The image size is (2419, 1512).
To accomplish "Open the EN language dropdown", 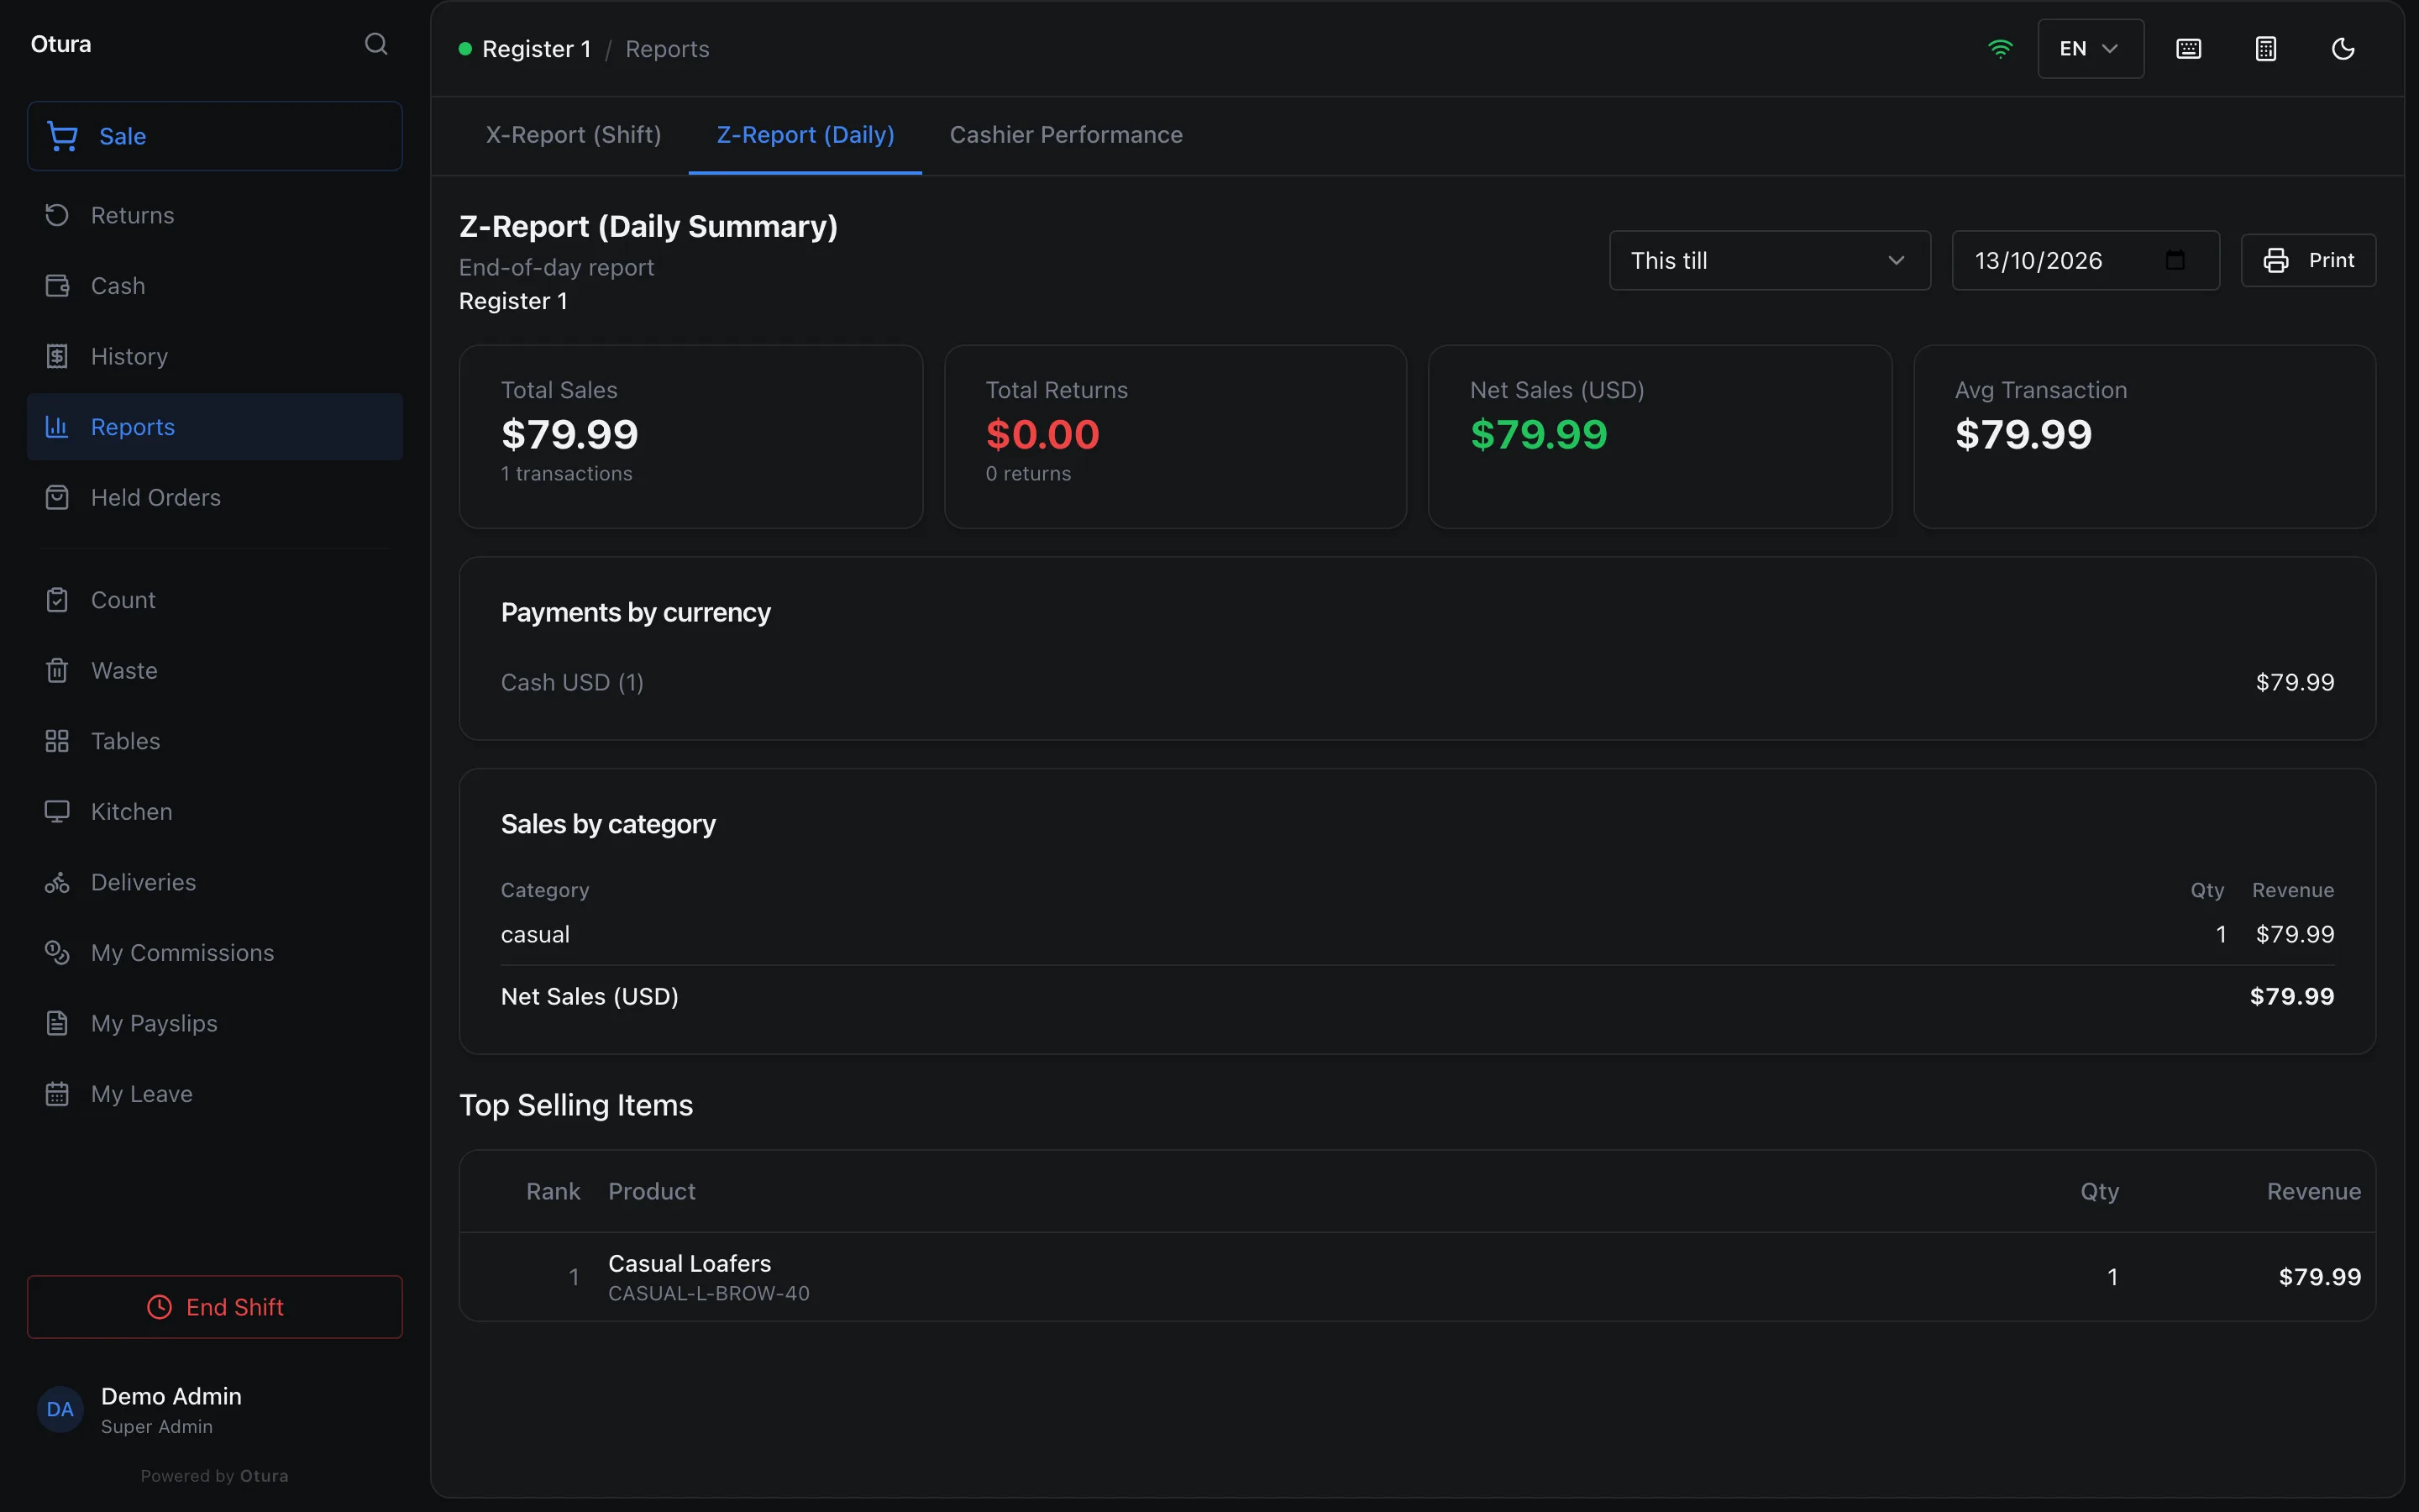I will (x=2090, y=49).
